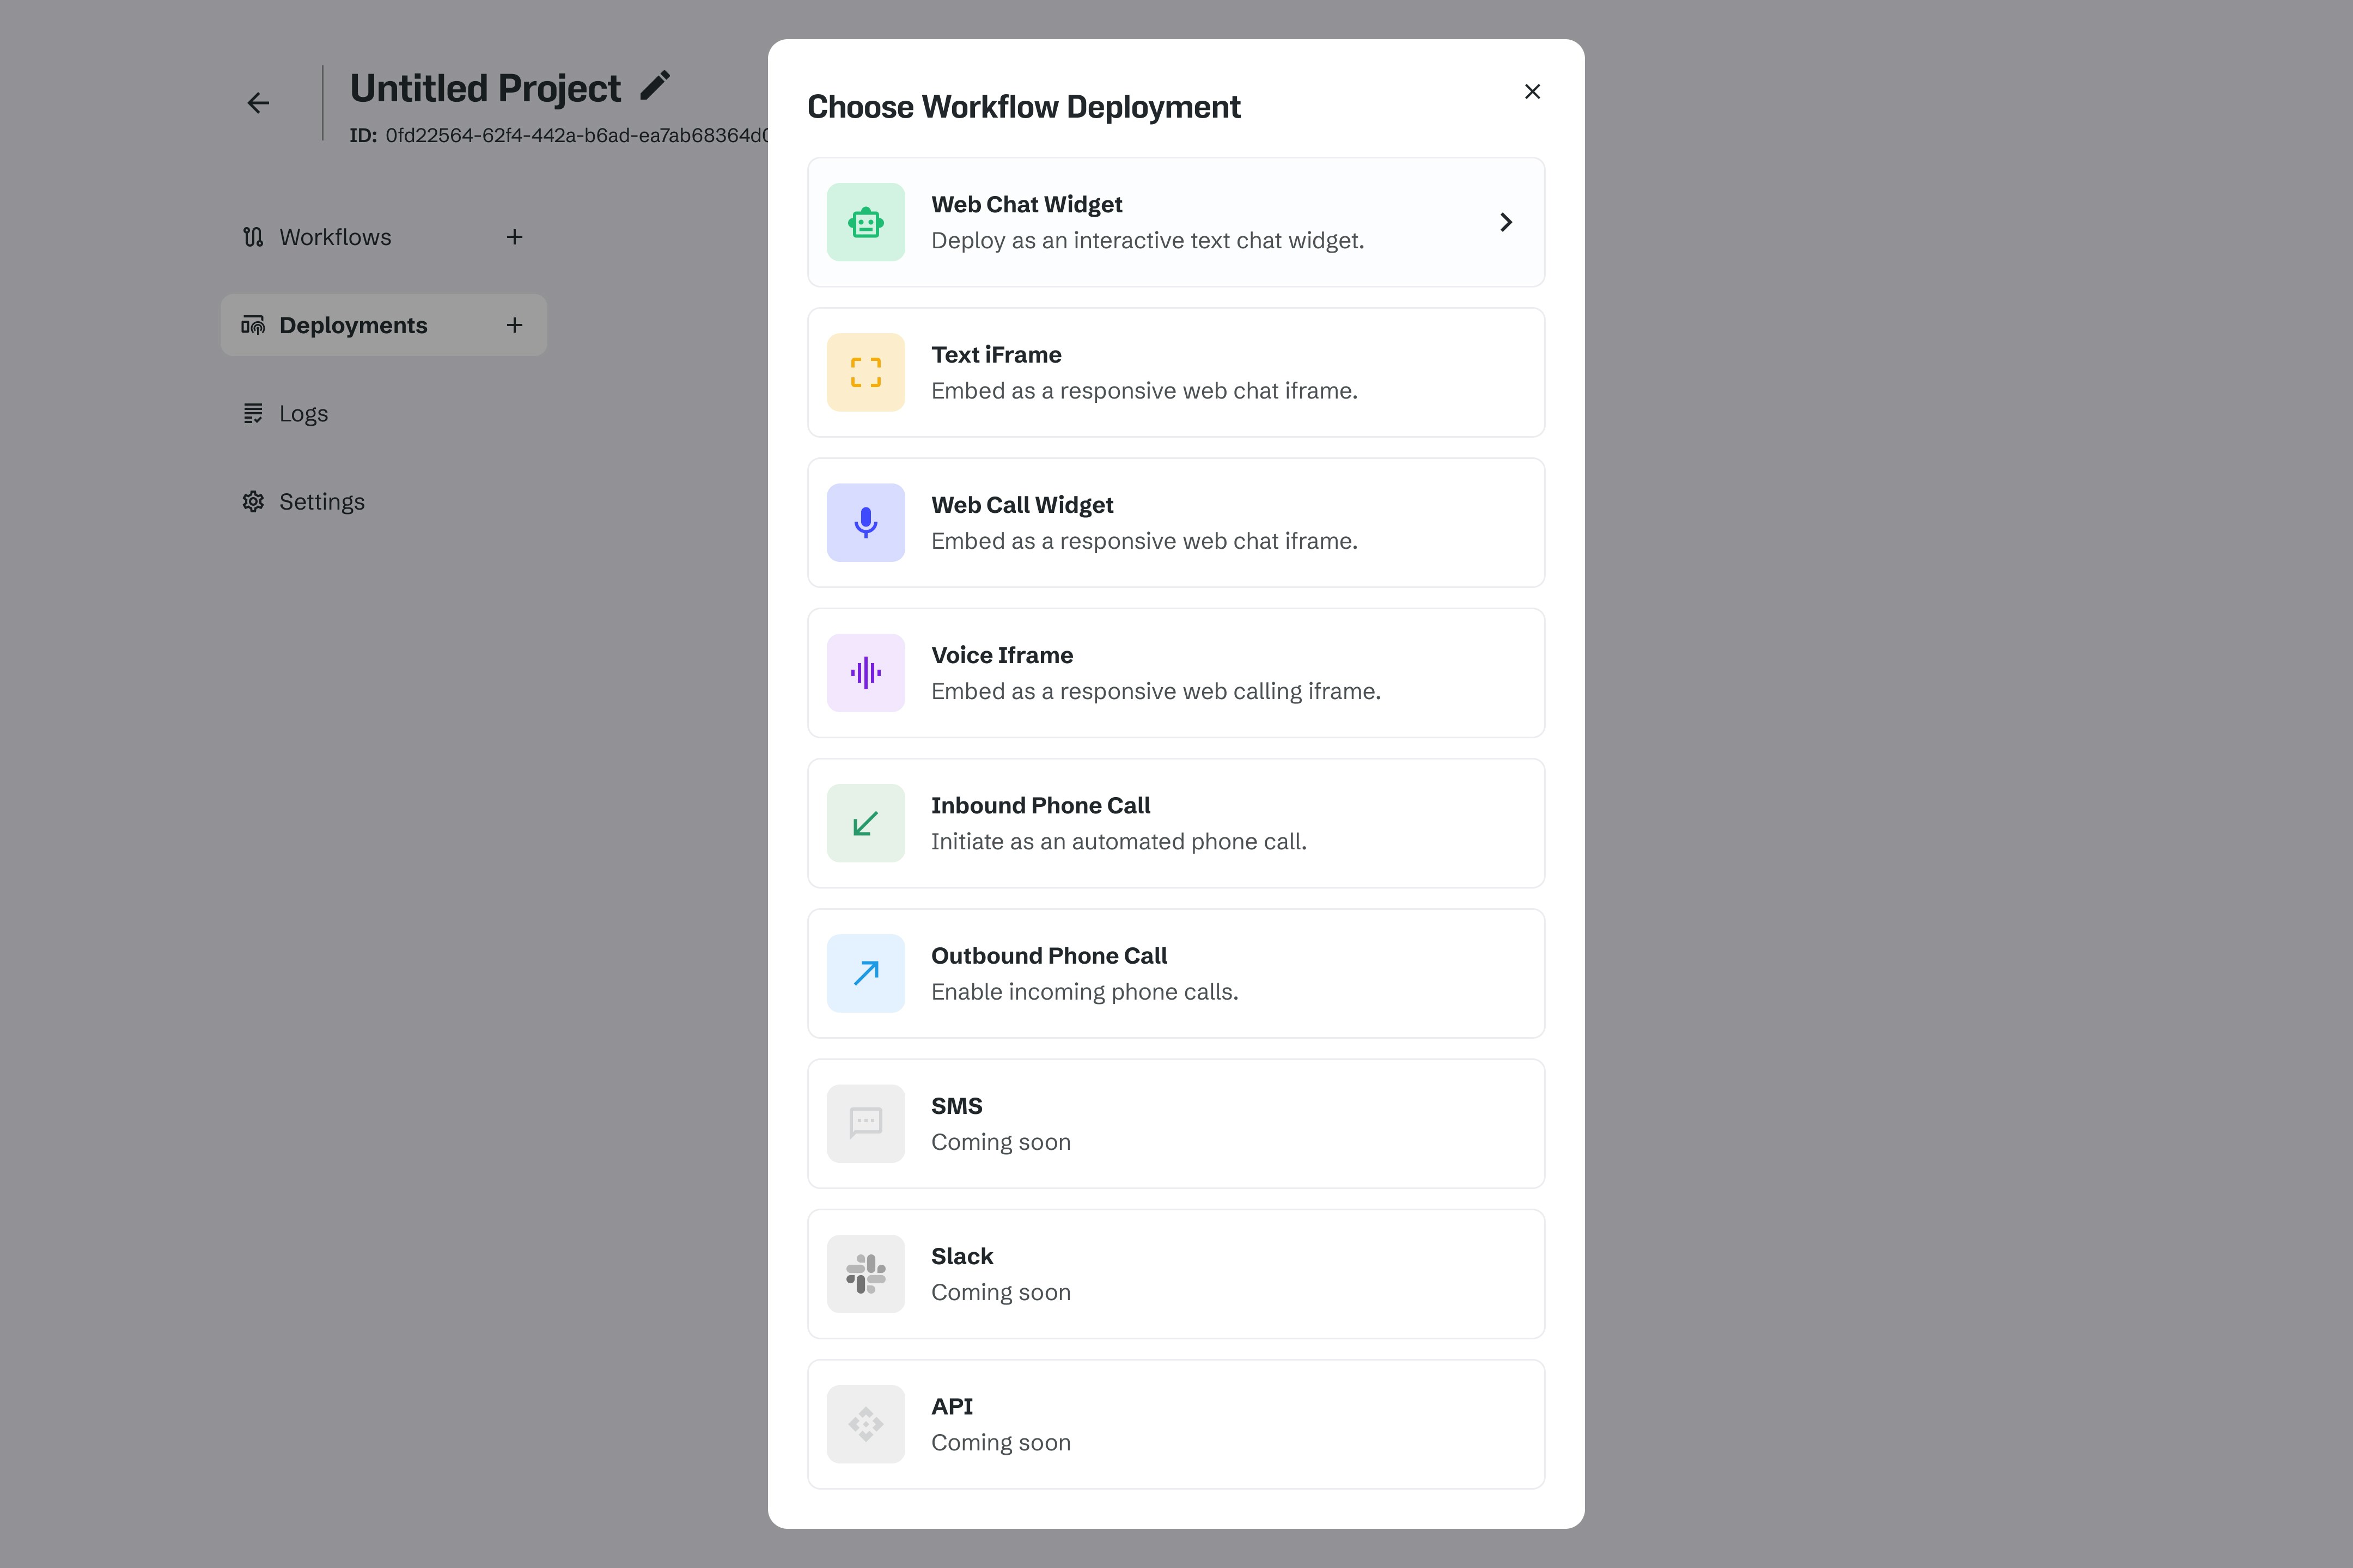Select Deployments sidebar item

tap(353, 325)
